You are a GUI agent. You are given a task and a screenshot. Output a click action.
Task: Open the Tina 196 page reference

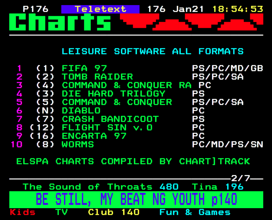[x=217, y=187]
